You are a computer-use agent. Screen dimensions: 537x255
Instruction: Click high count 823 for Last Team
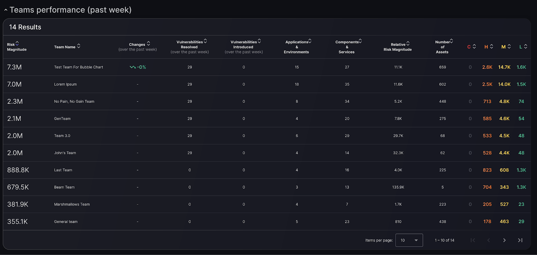[x=487, y=170]
